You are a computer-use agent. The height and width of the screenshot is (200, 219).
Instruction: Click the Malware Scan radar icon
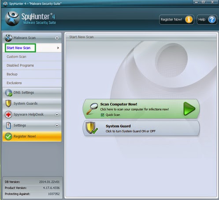pos(8,38)
